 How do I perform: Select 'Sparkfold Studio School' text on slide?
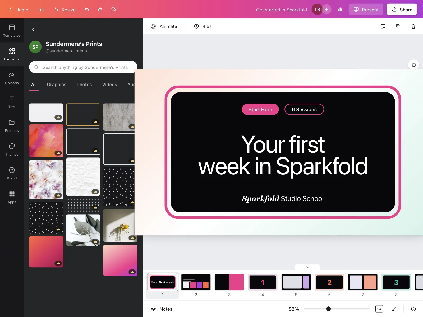click(283, 199)
